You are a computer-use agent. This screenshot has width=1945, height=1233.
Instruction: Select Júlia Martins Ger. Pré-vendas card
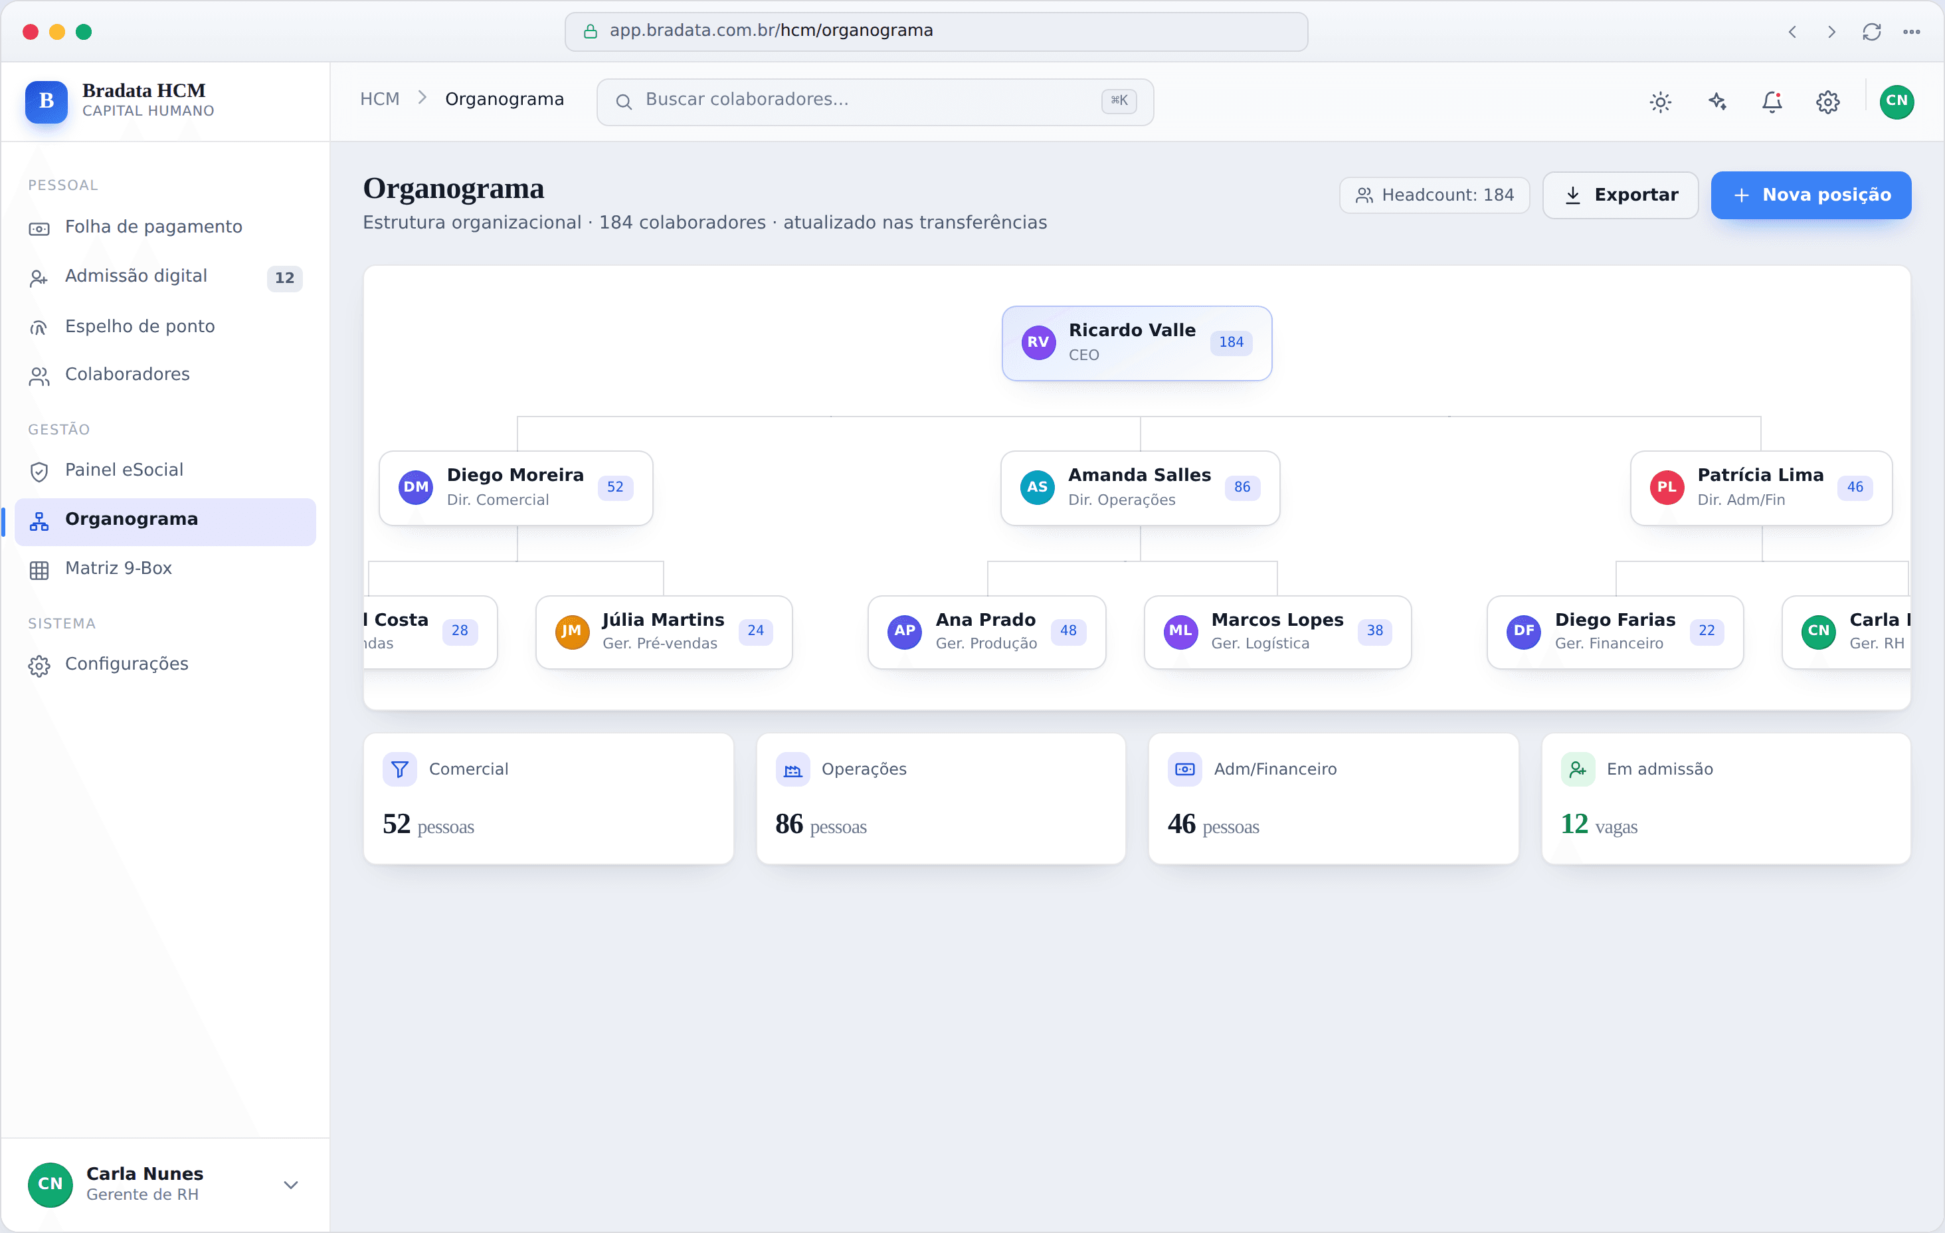tap(664, 632)
